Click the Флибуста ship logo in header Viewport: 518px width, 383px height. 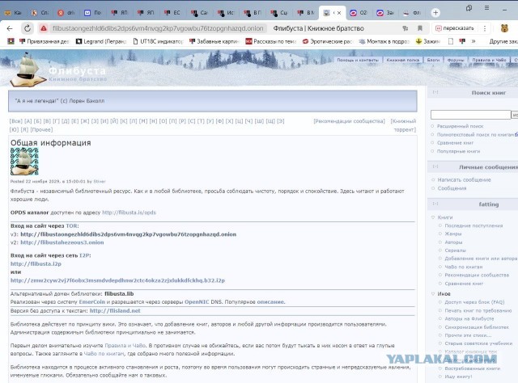[28, 70]
